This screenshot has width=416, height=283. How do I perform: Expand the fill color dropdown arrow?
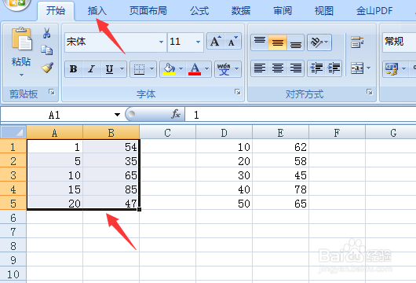[181, 69]
